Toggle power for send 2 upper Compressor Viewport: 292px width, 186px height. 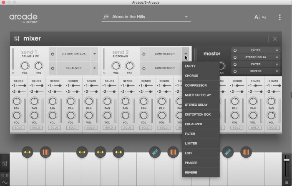click(x=144, y=54)
